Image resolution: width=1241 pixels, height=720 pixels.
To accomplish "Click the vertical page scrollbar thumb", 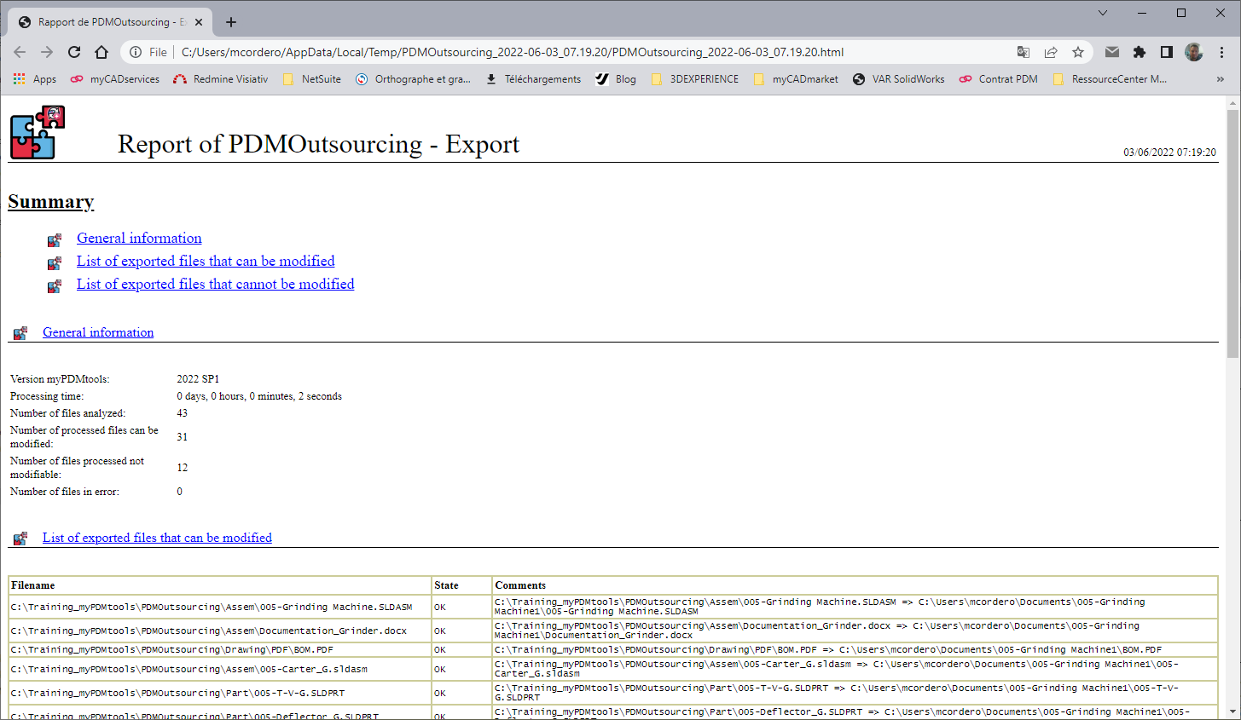I will tap(1232, 232).
